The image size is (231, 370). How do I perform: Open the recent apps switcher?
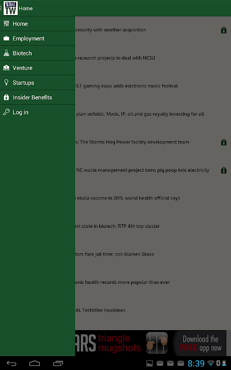point(58,363)
